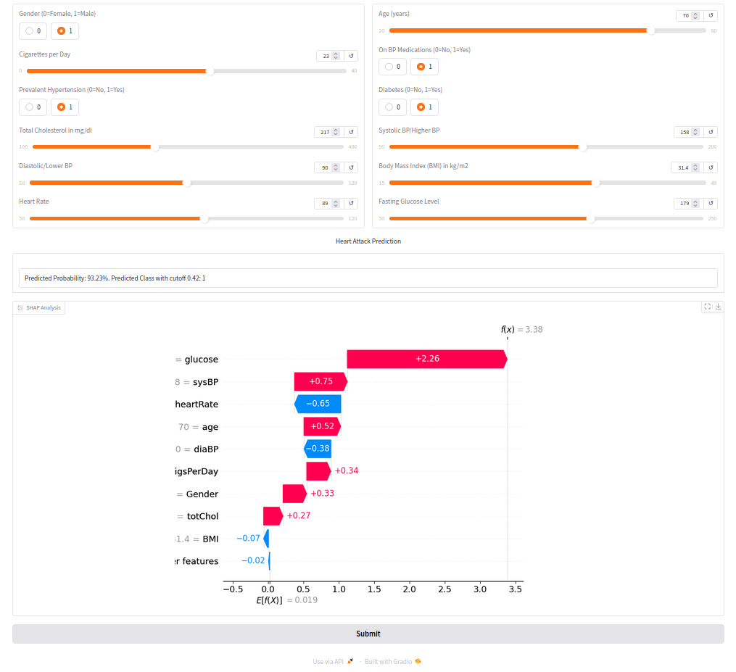The image size is (736, 672).
Task: Reset the Cigarettes per Day value
Action: click(x=352, y=56)
